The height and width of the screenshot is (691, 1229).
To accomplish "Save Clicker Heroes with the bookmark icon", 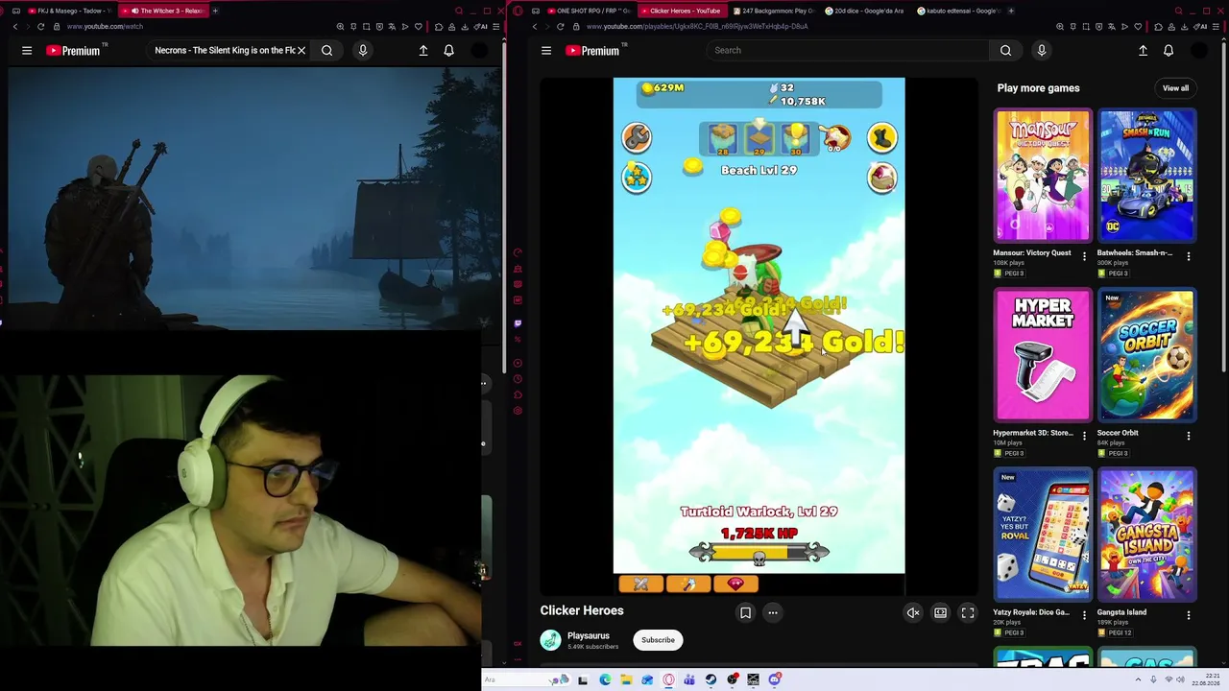I will tap(745, 612).
